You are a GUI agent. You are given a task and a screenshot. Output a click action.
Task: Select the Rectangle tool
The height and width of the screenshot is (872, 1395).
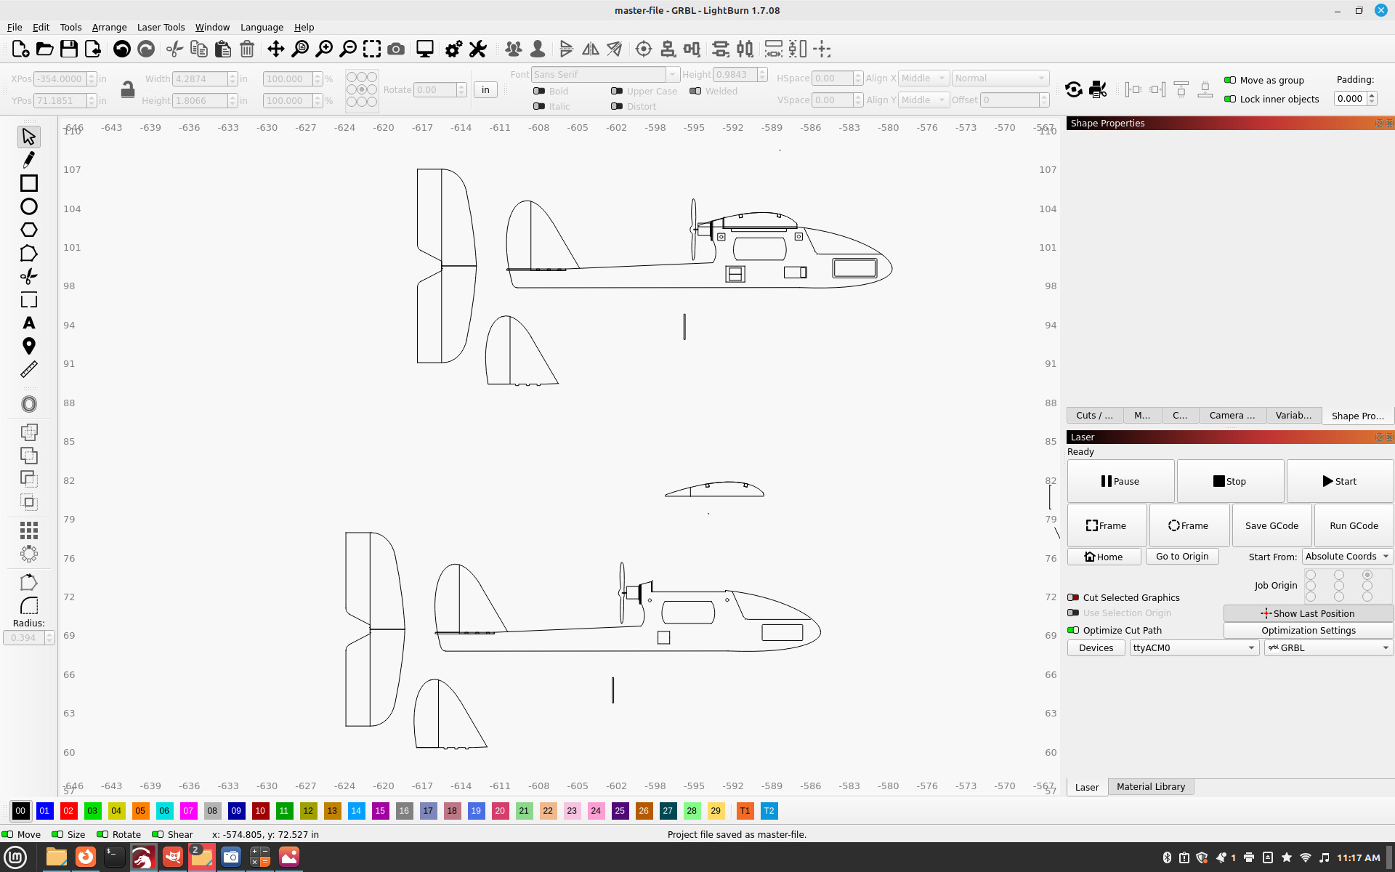(x=29, y=183)
